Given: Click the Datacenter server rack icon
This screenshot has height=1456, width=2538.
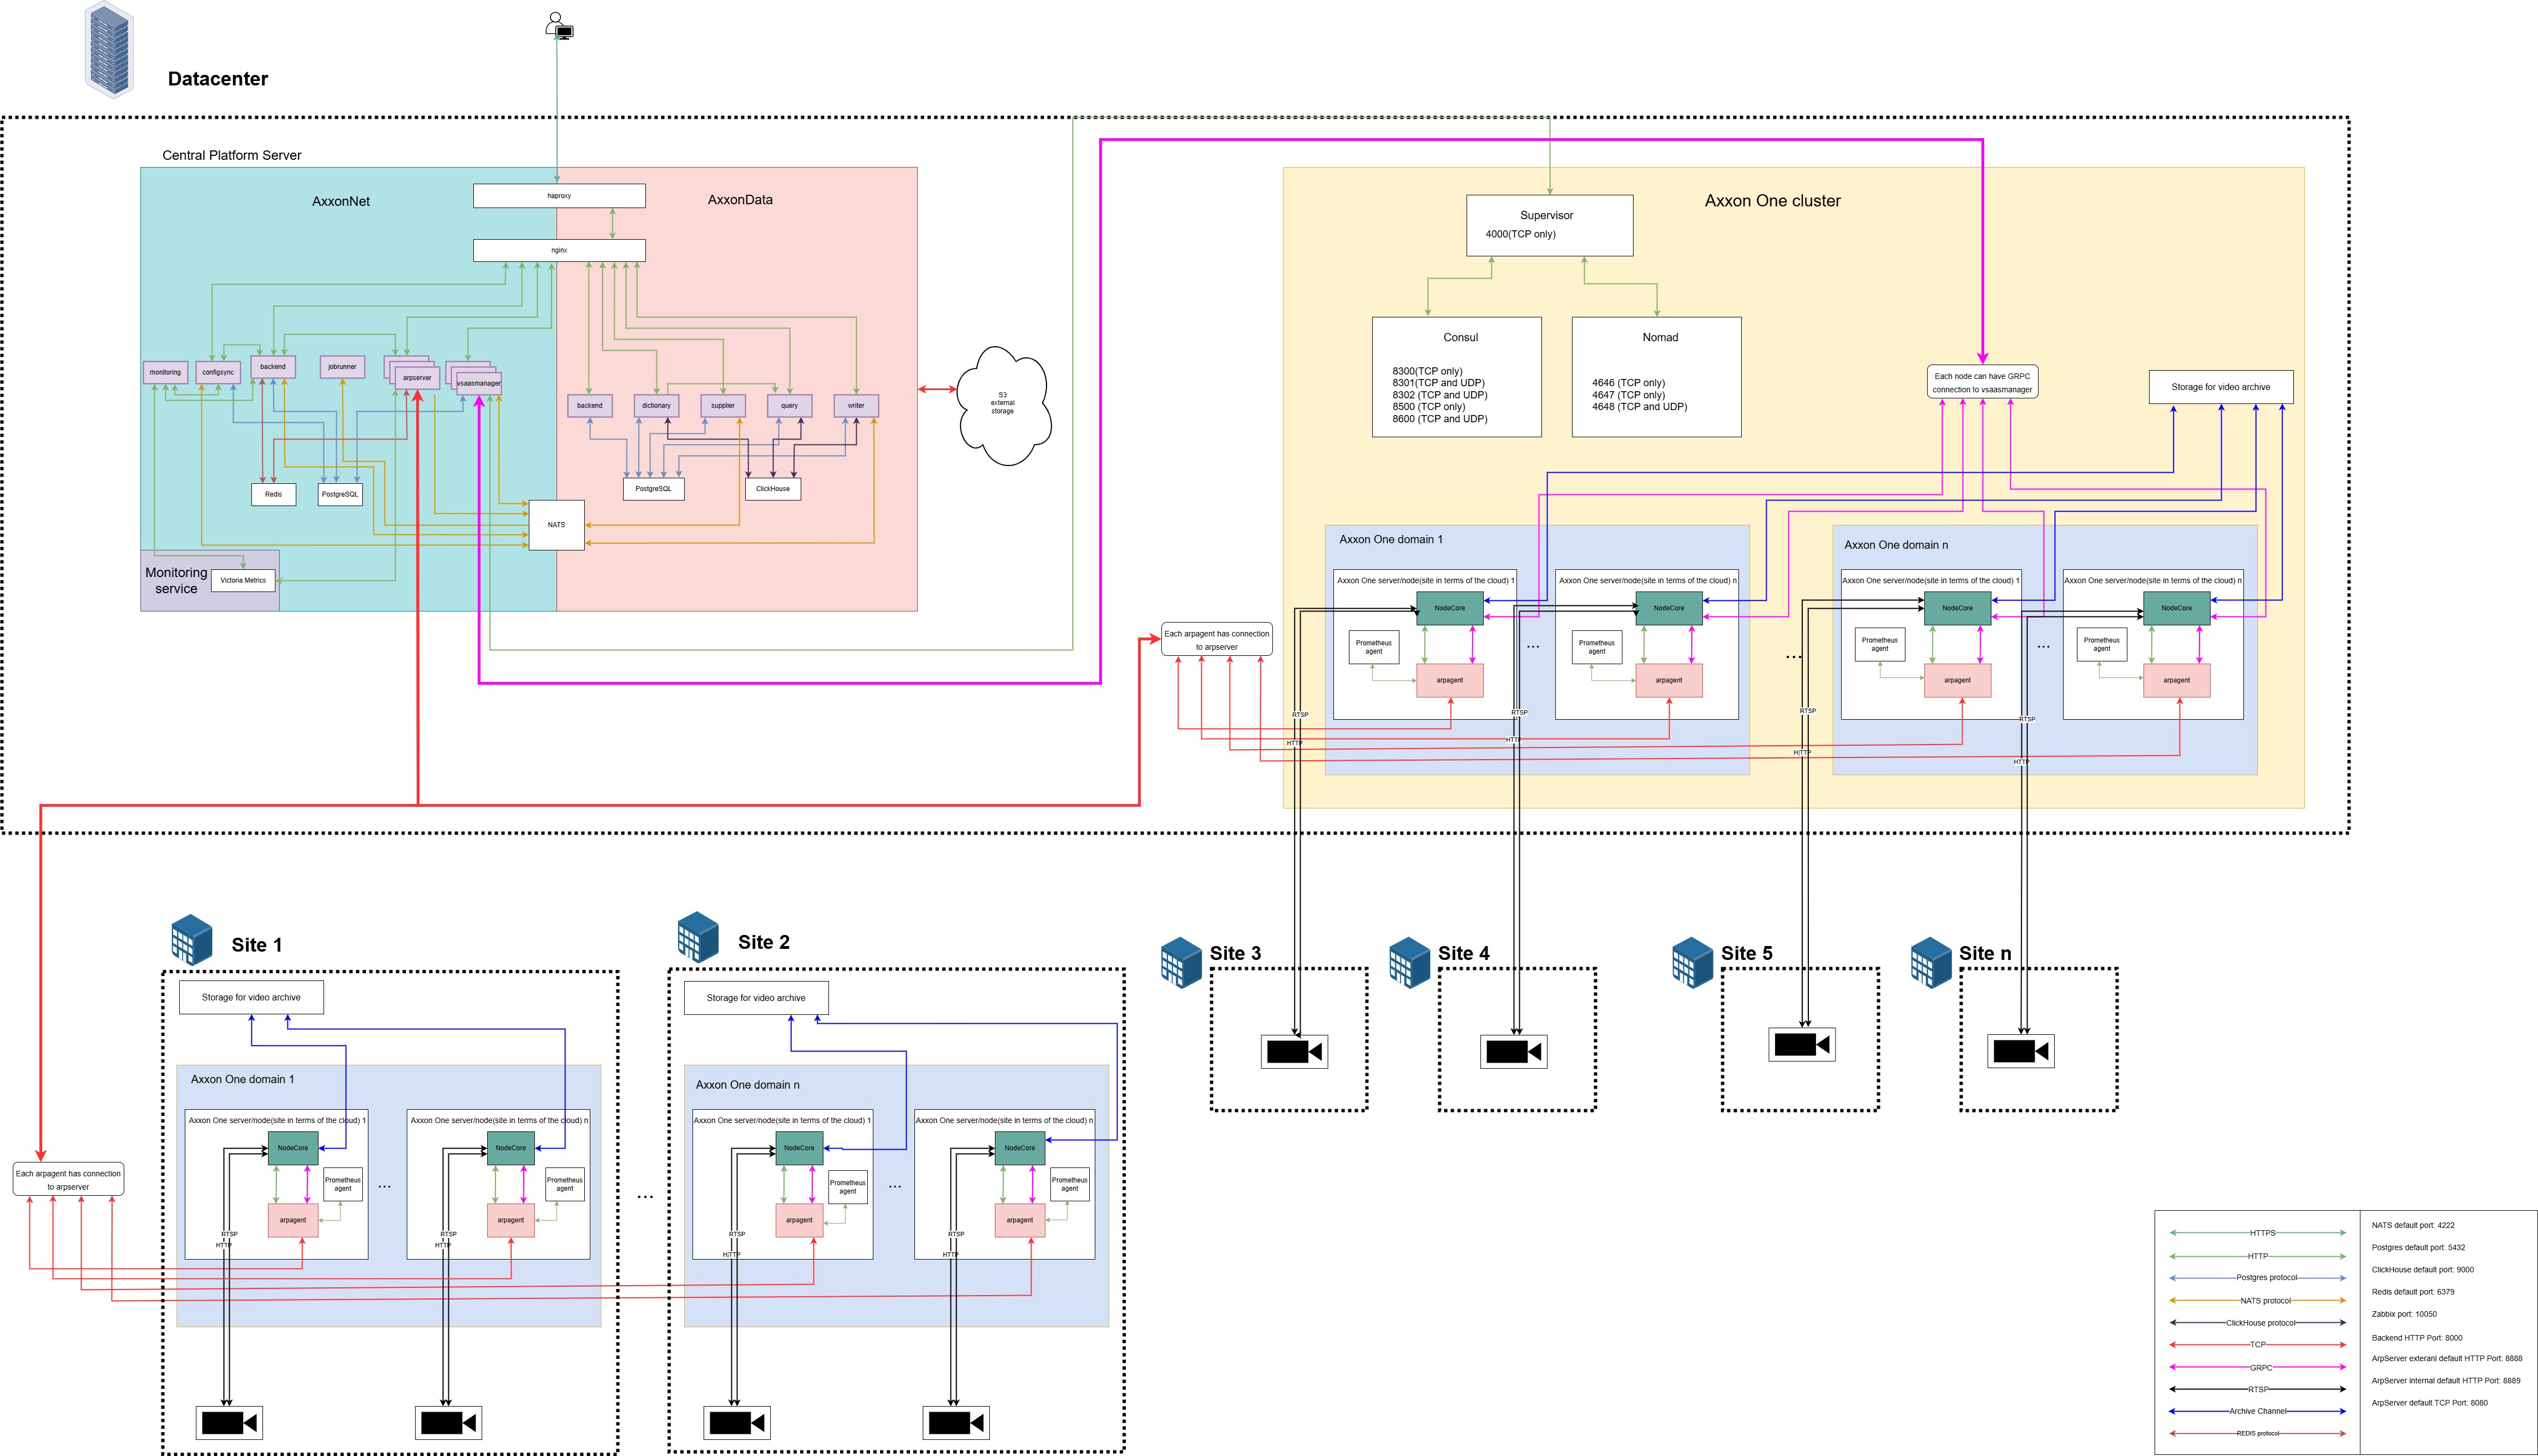Looking at the screenshot, I should 109,49.
